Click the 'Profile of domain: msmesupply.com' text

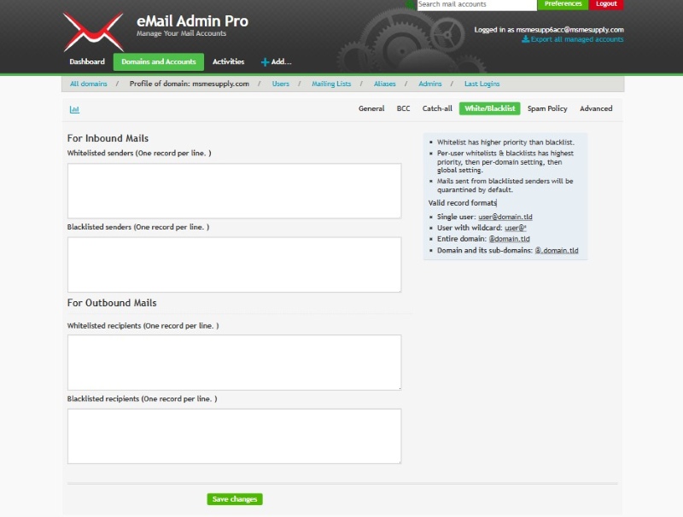(x=189, y=84)
